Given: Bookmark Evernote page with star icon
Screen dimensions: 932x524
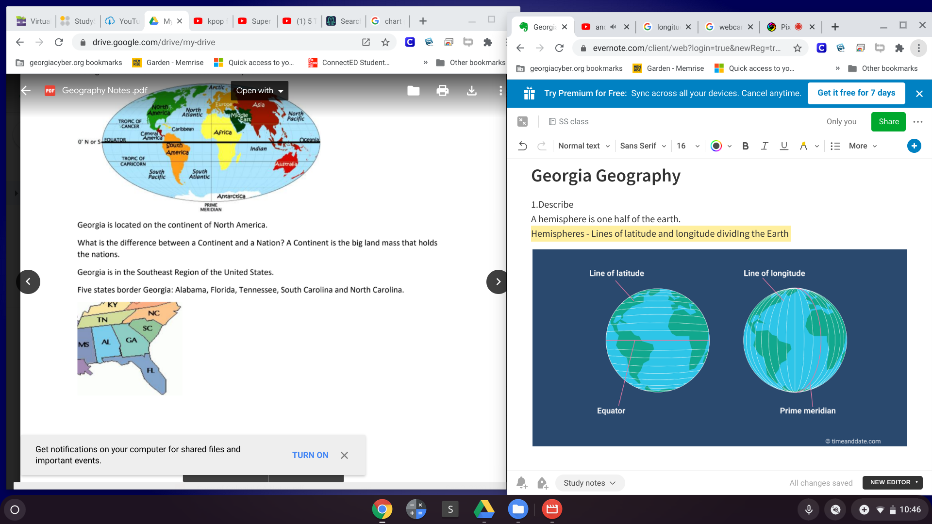Looking at the screenshot, I should (797, 48).
